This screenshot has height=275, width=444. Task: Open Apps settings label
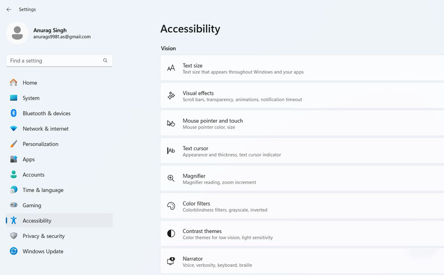click(x=29, y=159)
